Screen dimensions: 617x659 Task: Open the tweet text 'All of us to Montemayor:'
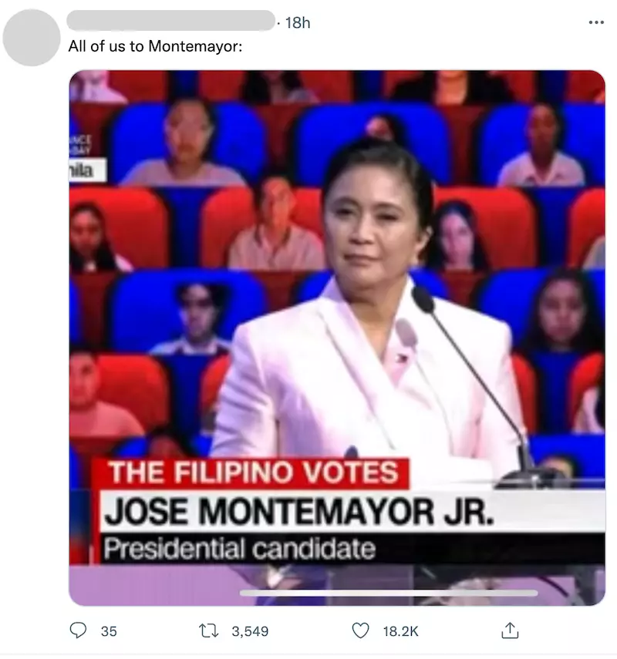tap(156, 46)
